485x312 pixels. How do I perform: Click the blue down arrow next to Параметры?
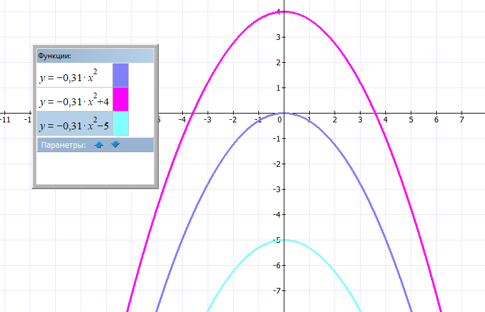click(x=115, y=145)
